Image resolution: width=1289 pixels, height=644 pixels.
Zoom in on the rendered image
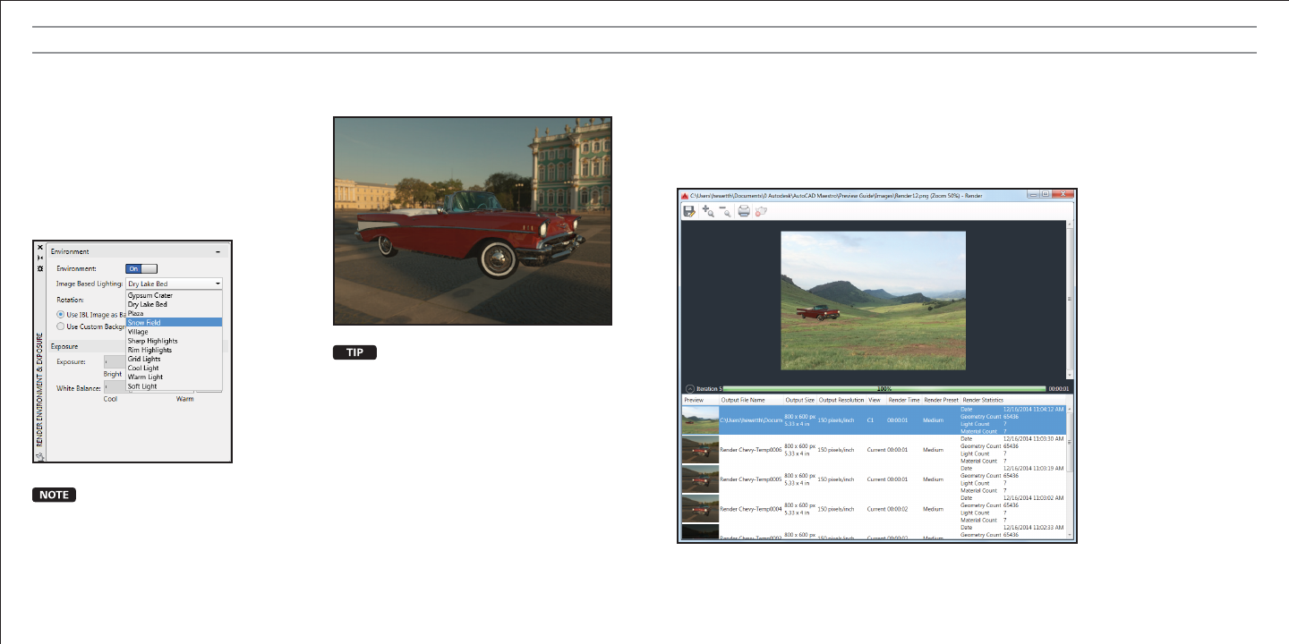707,211
